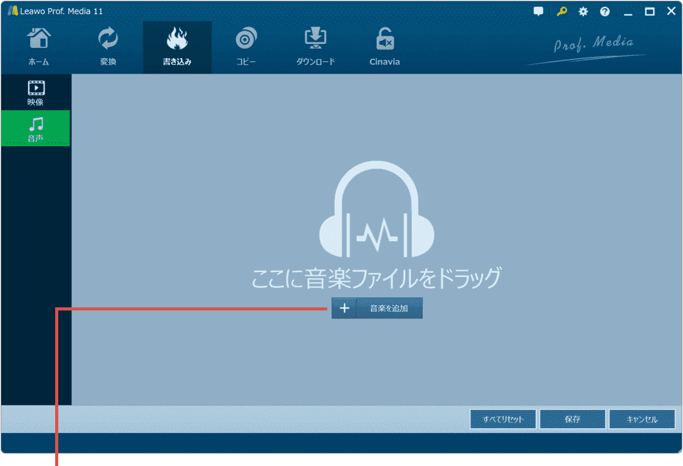Click すべてリセット to reset all
Screen dimensions: 683x466
coord(503,419)
